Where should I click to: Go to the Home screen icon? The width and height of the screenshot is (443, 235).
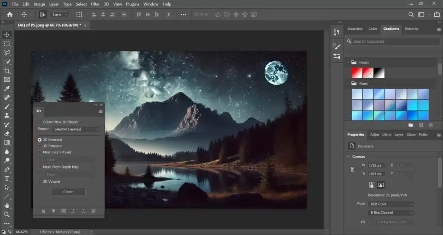[x=10, y=14]
